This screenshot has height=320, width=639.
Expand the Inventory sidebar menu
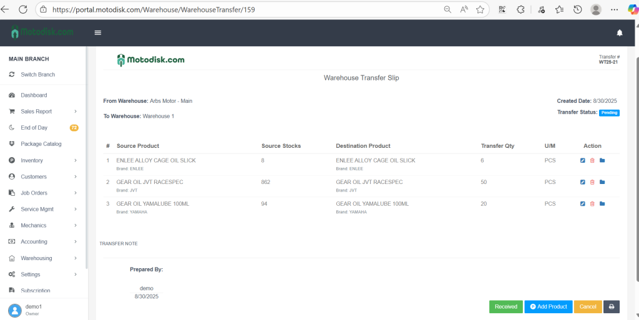tap(42, 160)
